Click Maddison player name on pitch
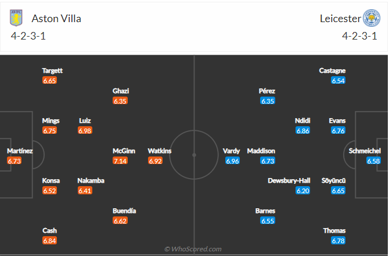Viewport: 389px width, 256px height. pos(261,151)
